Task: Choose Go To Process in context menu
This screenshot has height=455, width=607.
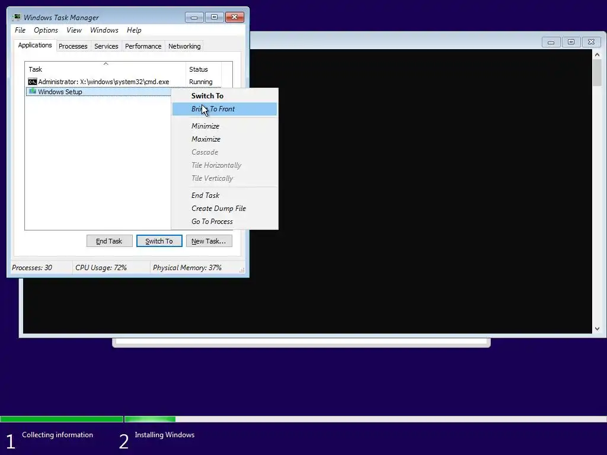Action: pyautogui.click(x=225, y=222)
